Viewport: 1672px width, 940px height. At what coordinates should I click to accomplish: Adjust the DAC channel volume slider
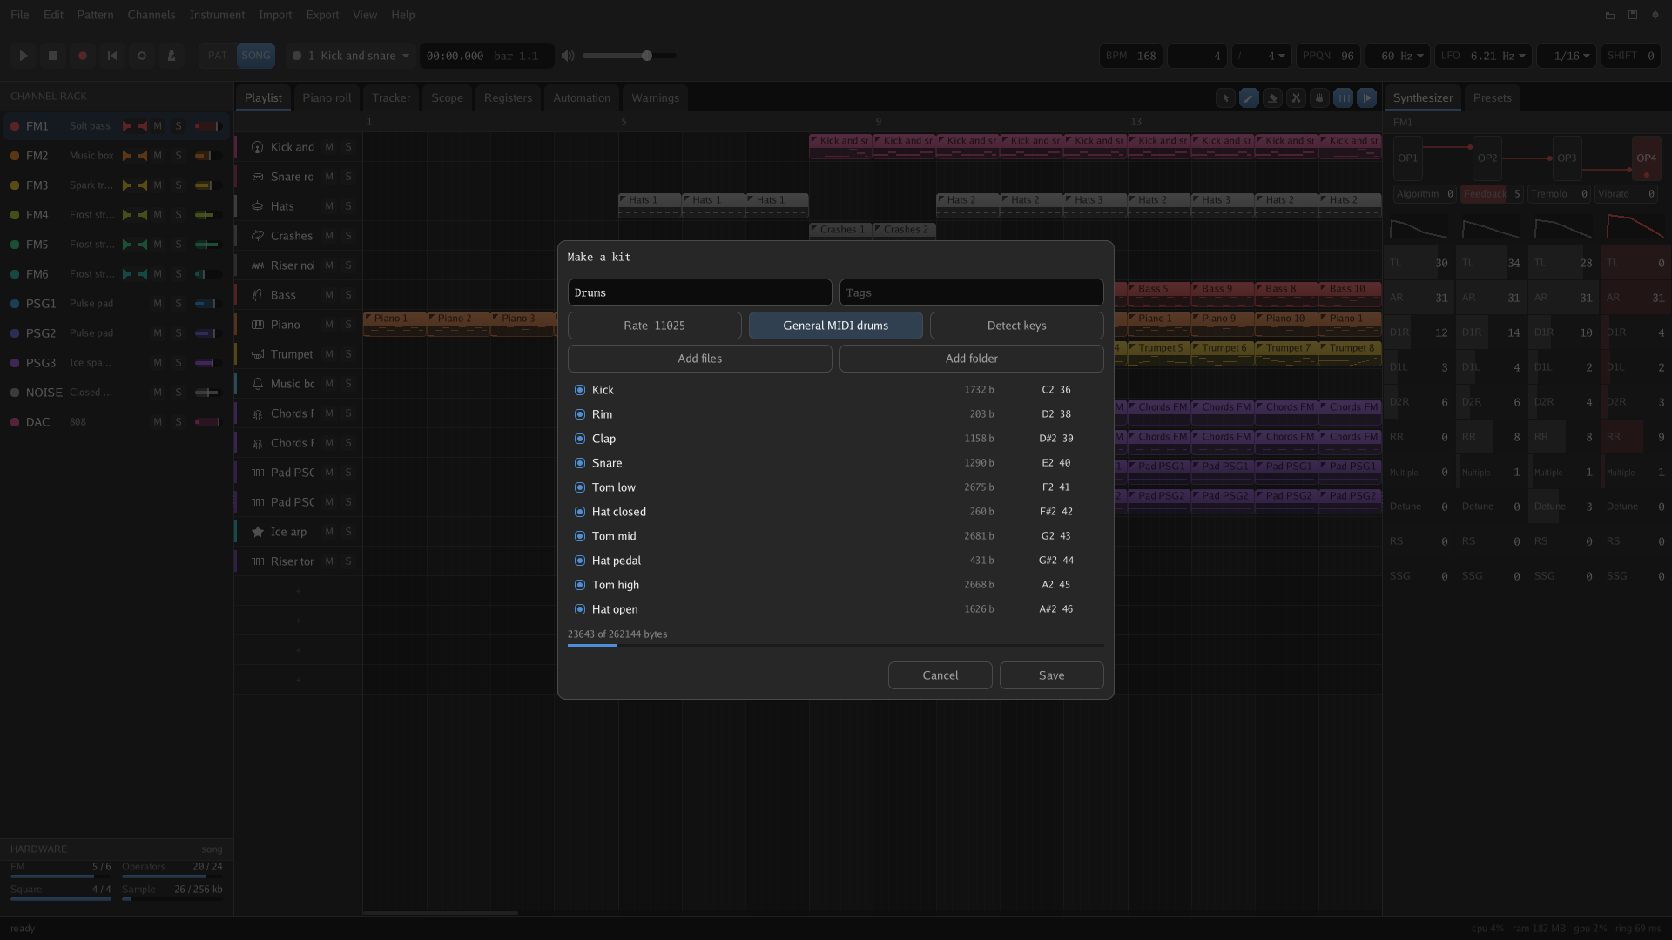[x=208, y=422]
